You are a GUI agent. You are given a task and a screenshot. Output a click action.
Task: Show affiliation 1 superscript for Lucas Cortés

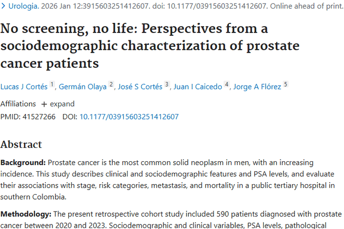(52, 85)
